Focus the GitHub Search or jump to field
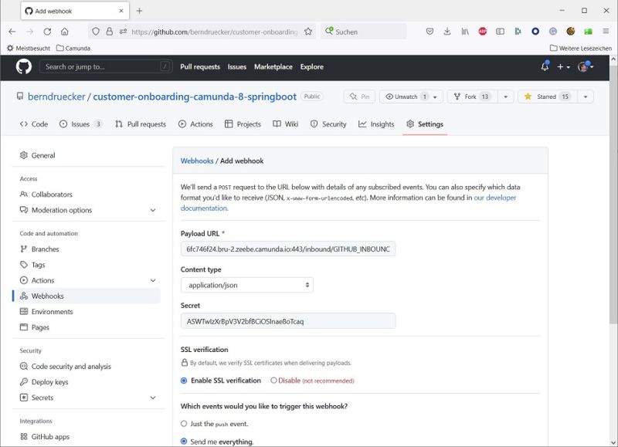 tap(106, 66)
